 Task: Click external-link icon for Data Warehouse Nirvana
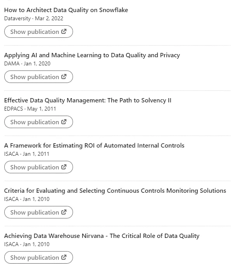click(64, 257)
